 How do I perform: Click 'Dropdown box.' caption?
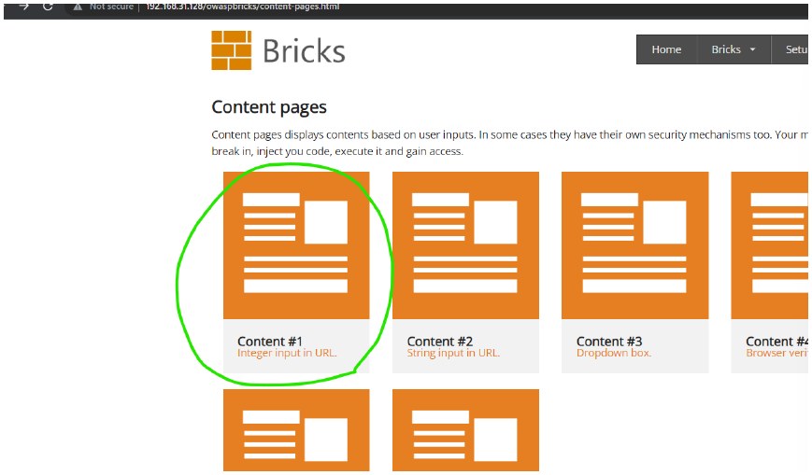[614, 353]
